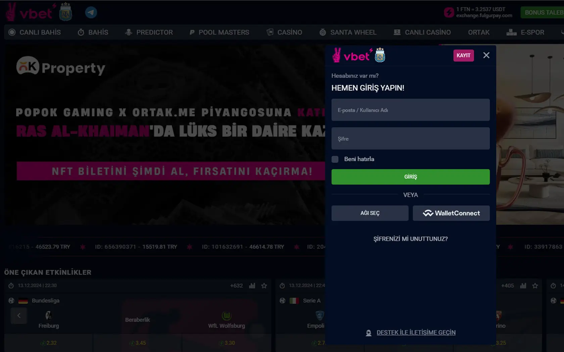Click support agent icon at modal bottom
564x352 pixels.
(x=369, y=333)
